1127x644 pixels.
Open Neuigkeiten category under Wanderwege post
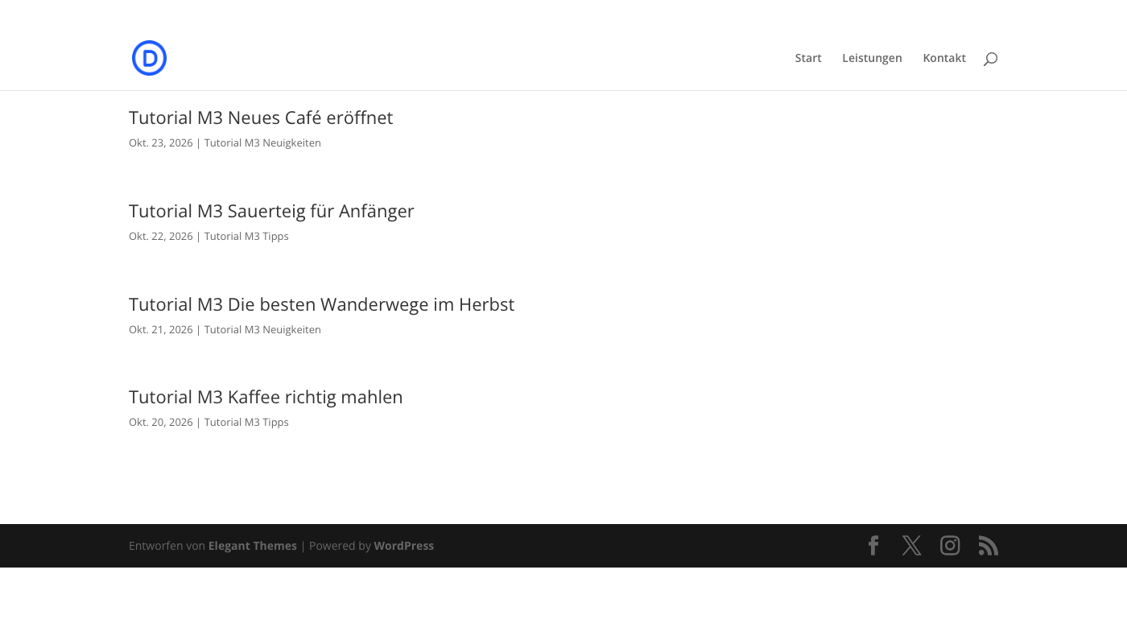262,329
